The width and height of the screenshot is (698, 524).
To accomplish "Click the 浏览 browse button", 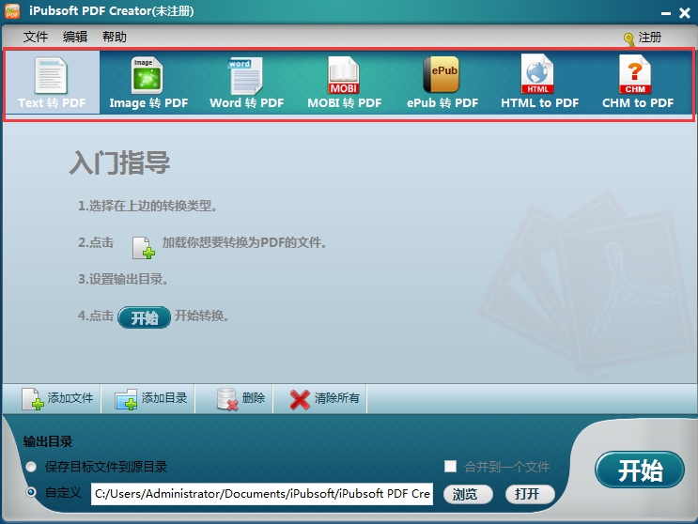I will (x=468, y=494).
